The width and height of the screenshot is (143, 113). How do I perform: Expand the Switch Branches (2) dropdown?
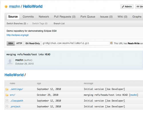(x=17, y=23)
